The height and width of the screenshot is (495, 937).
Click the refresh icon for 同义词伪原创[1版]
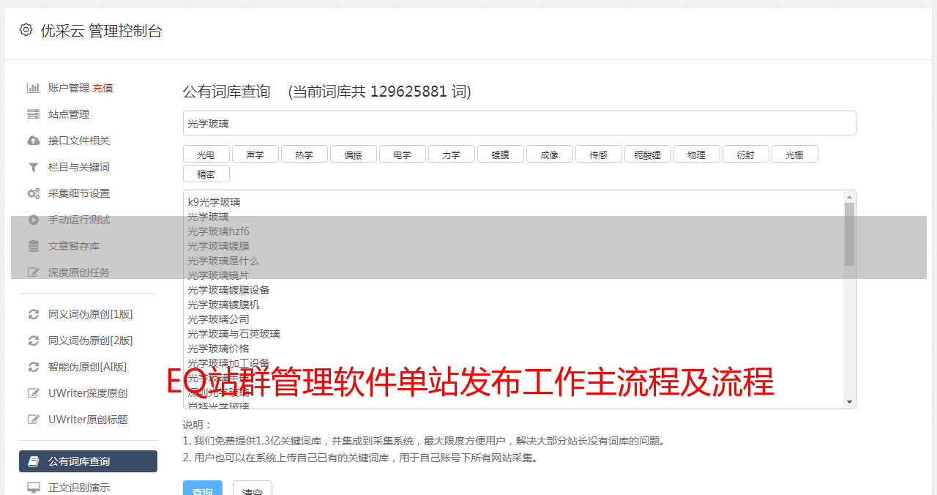(x=33, y=314)
